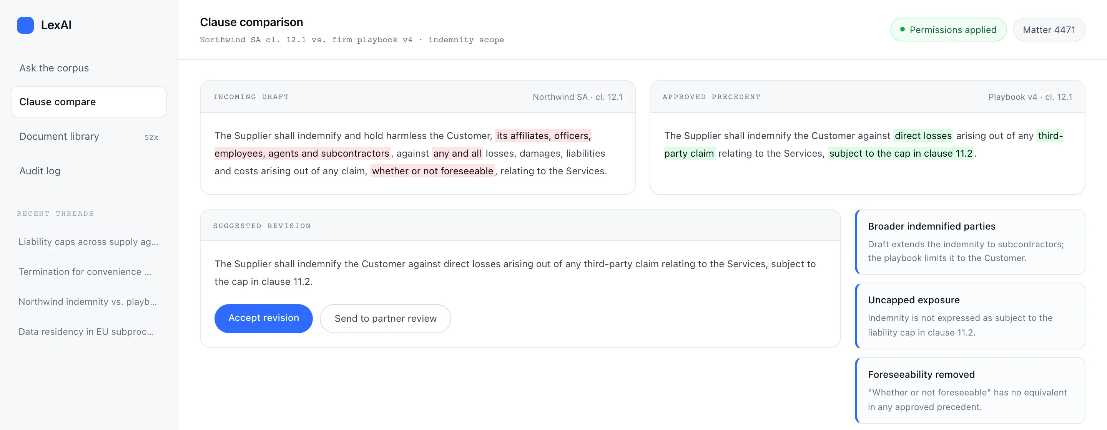Select the Foreseeability removed card

(x=970, y=390)
